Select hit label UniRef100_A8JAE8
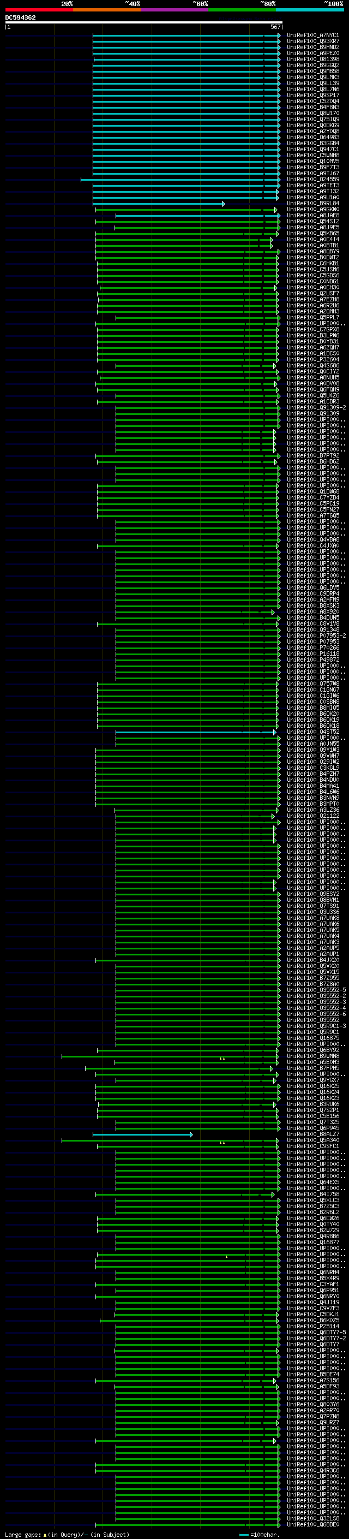Screen dimensions: 349x1539 [312, 216]
